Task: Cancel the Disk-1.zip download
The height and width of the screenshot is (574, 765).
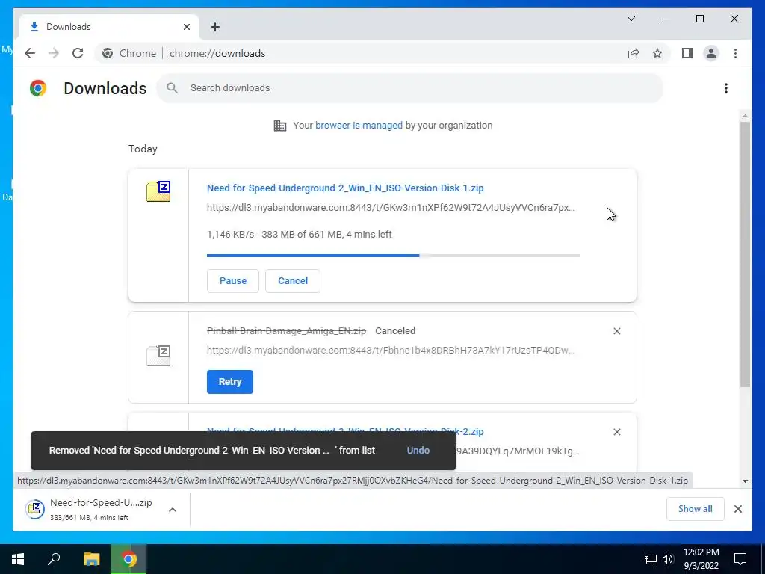Action: tap(293, 281)
